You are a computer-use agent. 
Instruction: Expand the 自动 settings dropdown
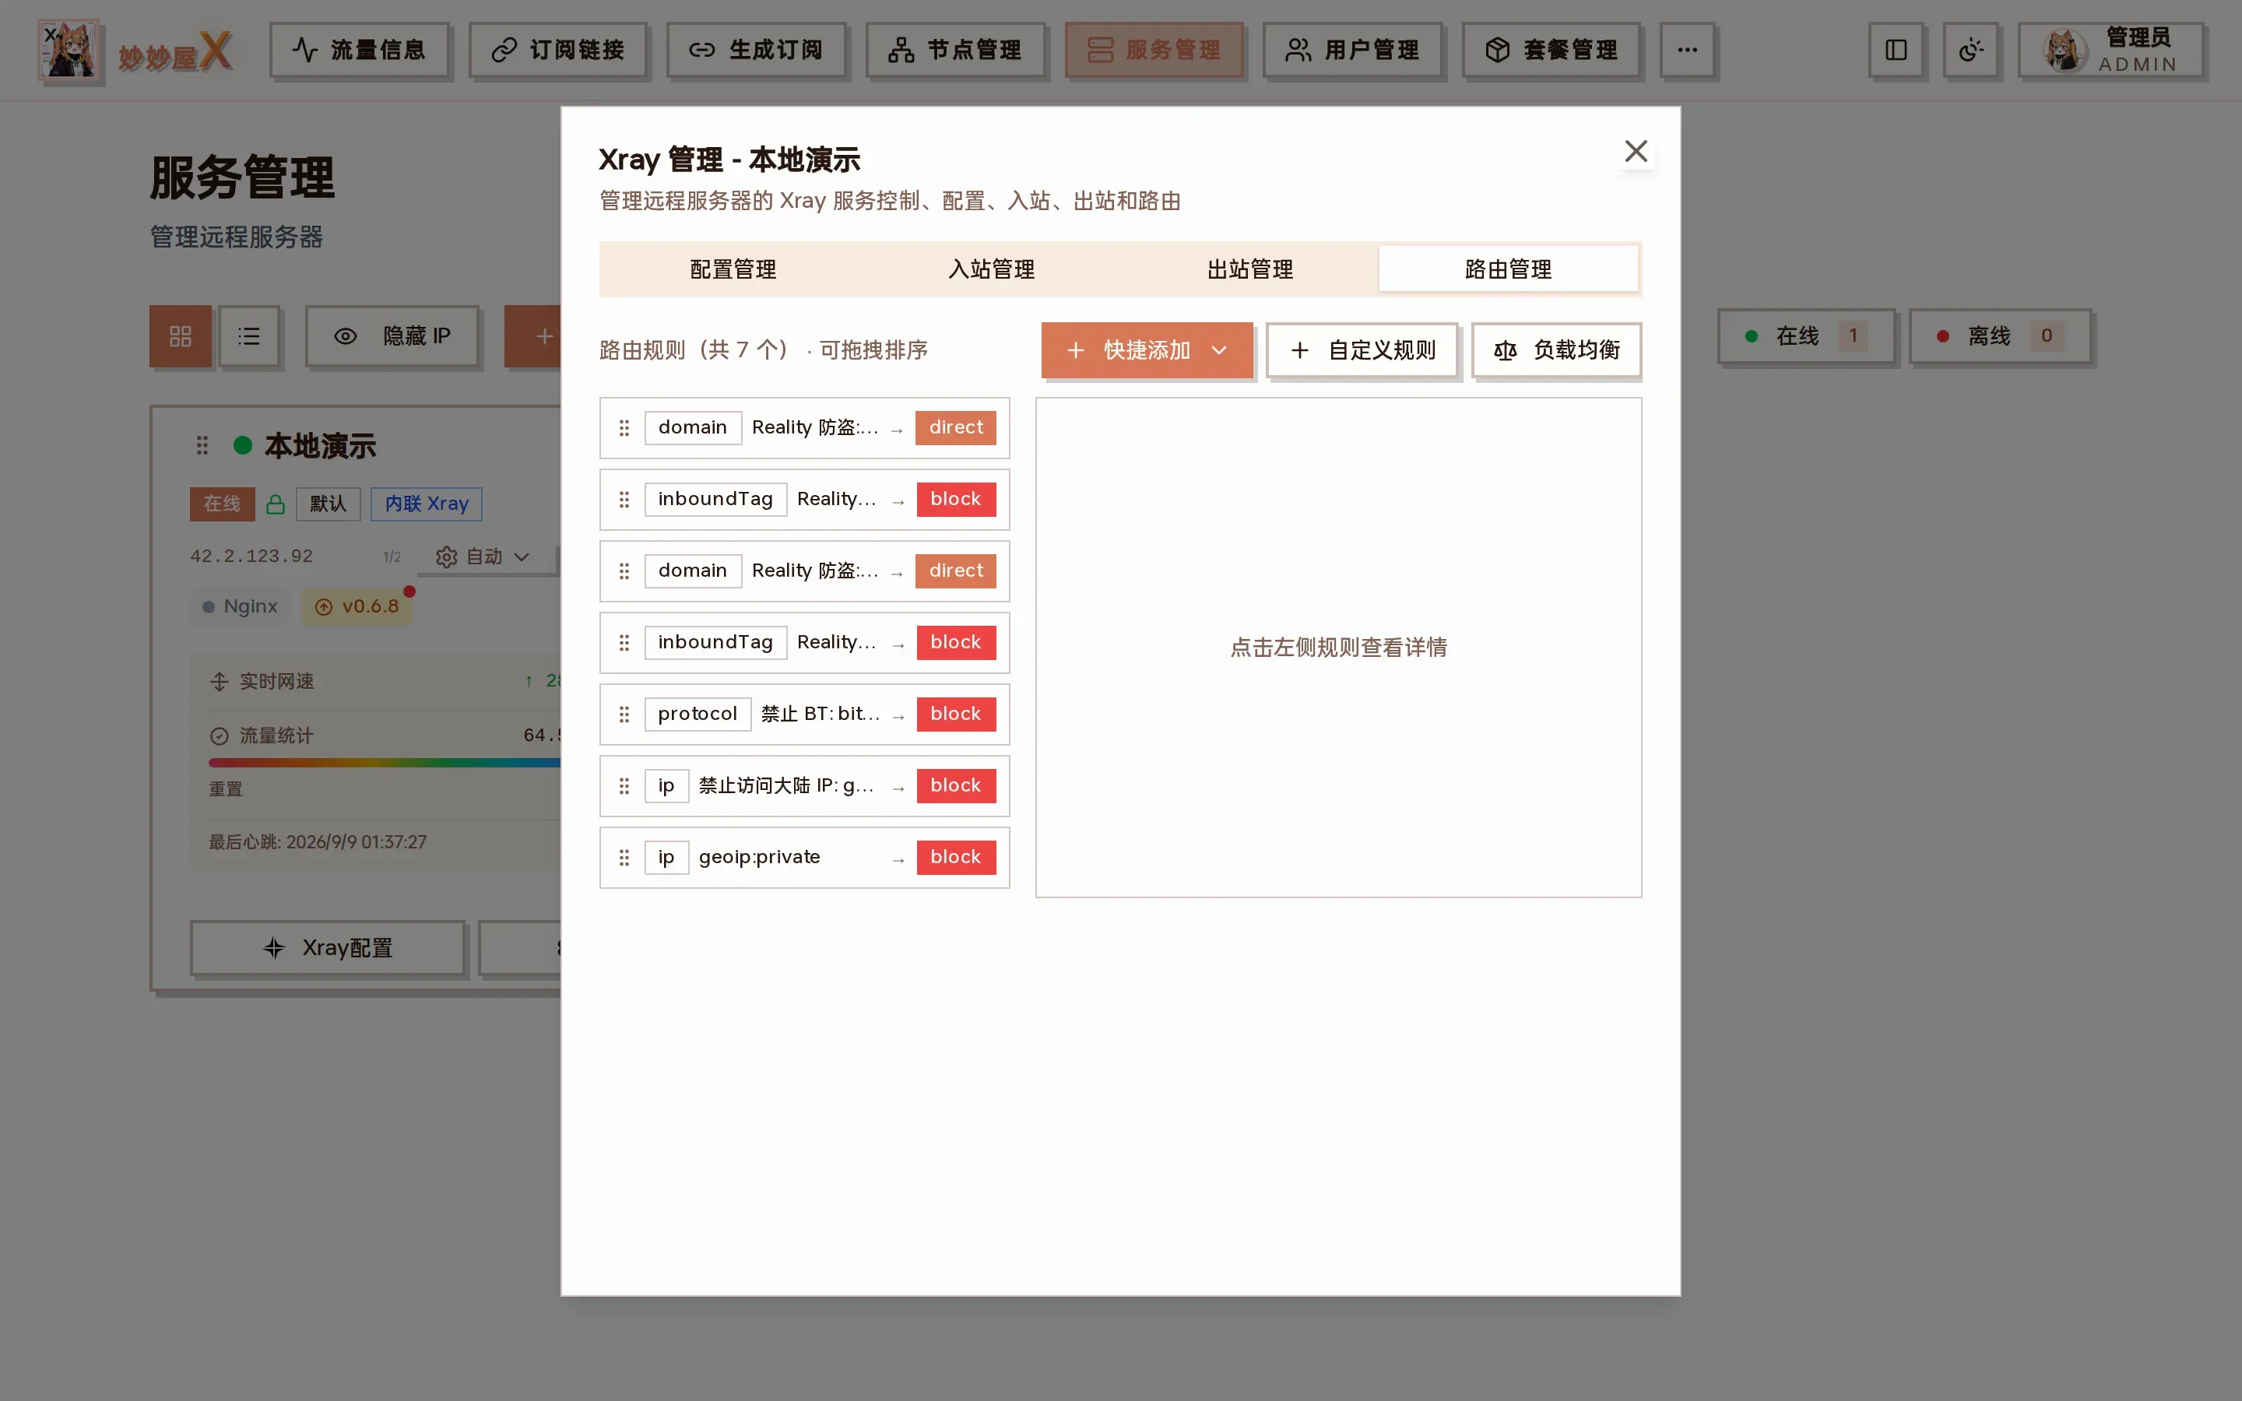coord(483,557)
